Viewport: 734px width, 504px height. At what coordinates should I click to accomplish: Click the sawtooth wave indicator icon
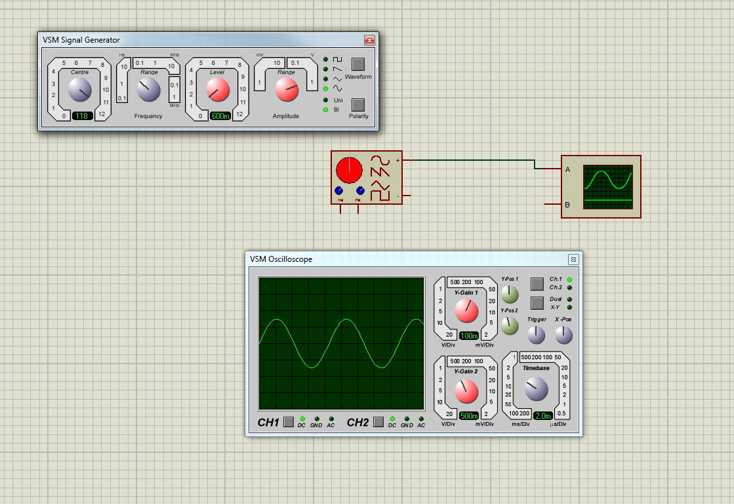pyautogui.click(x=338, y=70)
